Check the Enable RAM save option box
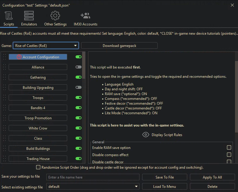238x192 pixels. coord(229,148)
